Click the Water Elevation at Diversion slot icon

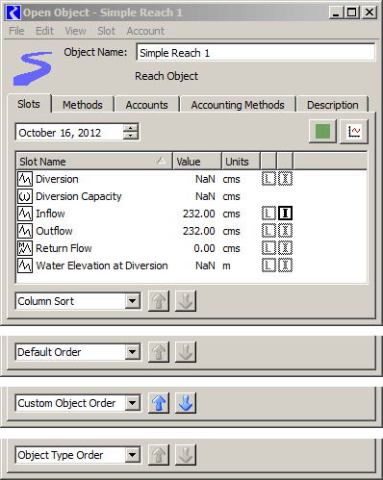(x=25, y=265)
